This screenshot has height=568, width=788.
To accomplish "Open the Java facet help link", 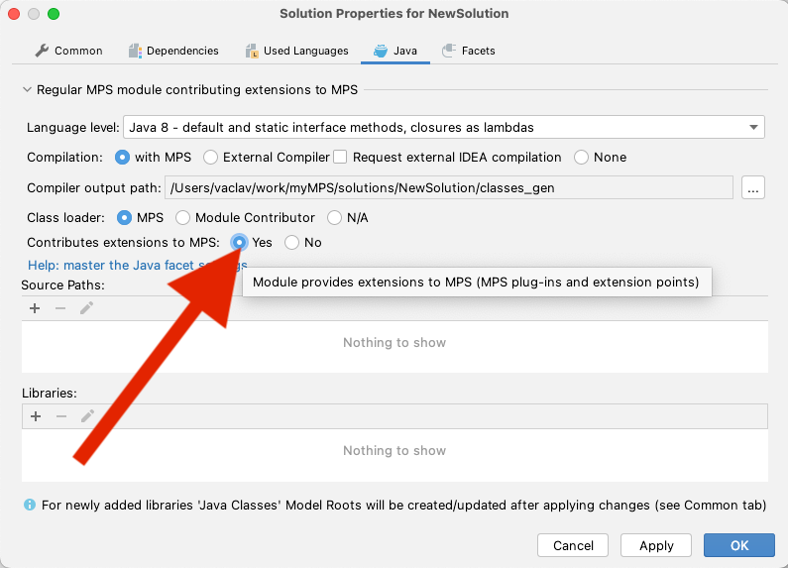I will 137,265.
